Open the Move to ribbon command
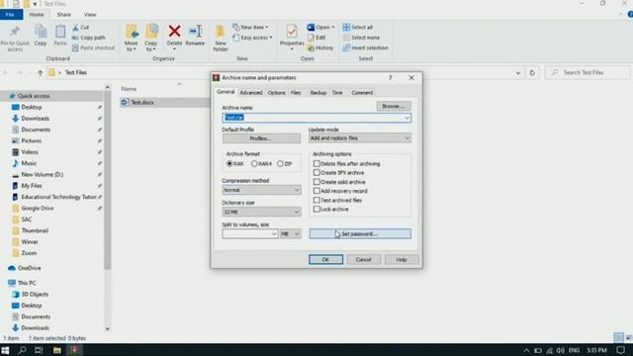The width and height of the screenshot is (633, 356). [x=132, y=38]
